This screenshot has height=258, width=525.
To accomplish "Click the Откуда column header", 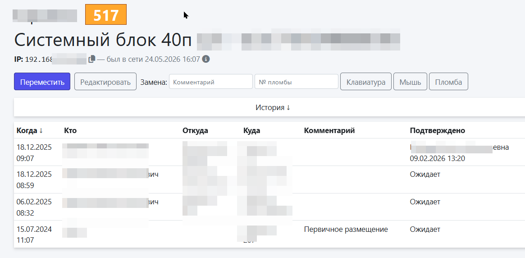I will tap(195, 131).
